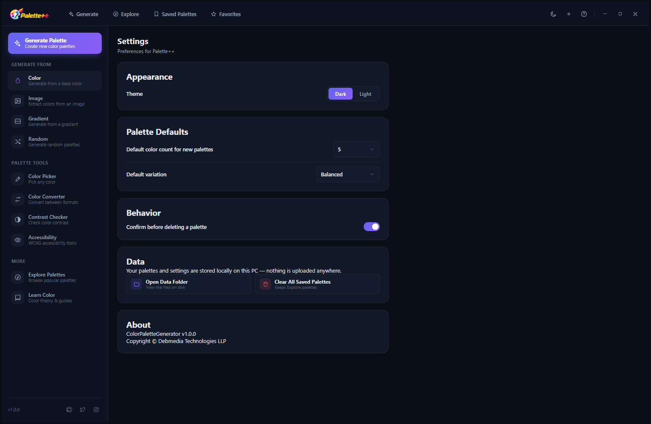Open Contrast Checker half-circle icon

pos(18,220)
